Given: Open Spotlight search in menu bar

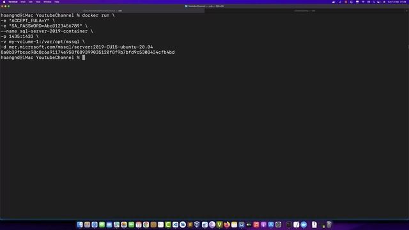Looking at the screenshot, I should (374, 2).
